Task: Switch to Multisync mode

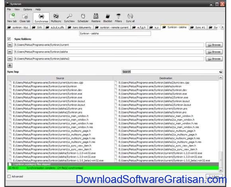Action: click(56, 18)
